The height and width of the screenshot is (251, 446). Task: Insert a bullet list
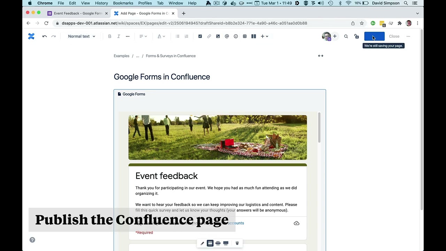177,36
